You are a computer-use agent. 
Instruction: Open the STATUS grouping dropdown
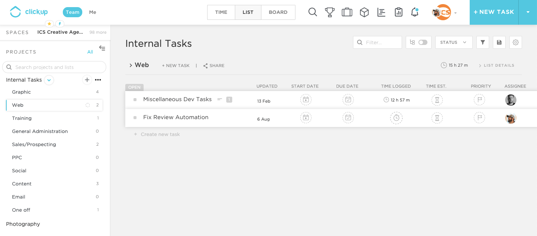click(x=454, y=42)
